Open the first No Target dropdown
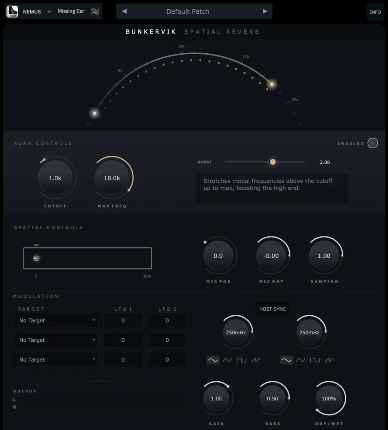The width and height of the screenshot is (388, 430). pyautogui.click(x=56, y=320)
